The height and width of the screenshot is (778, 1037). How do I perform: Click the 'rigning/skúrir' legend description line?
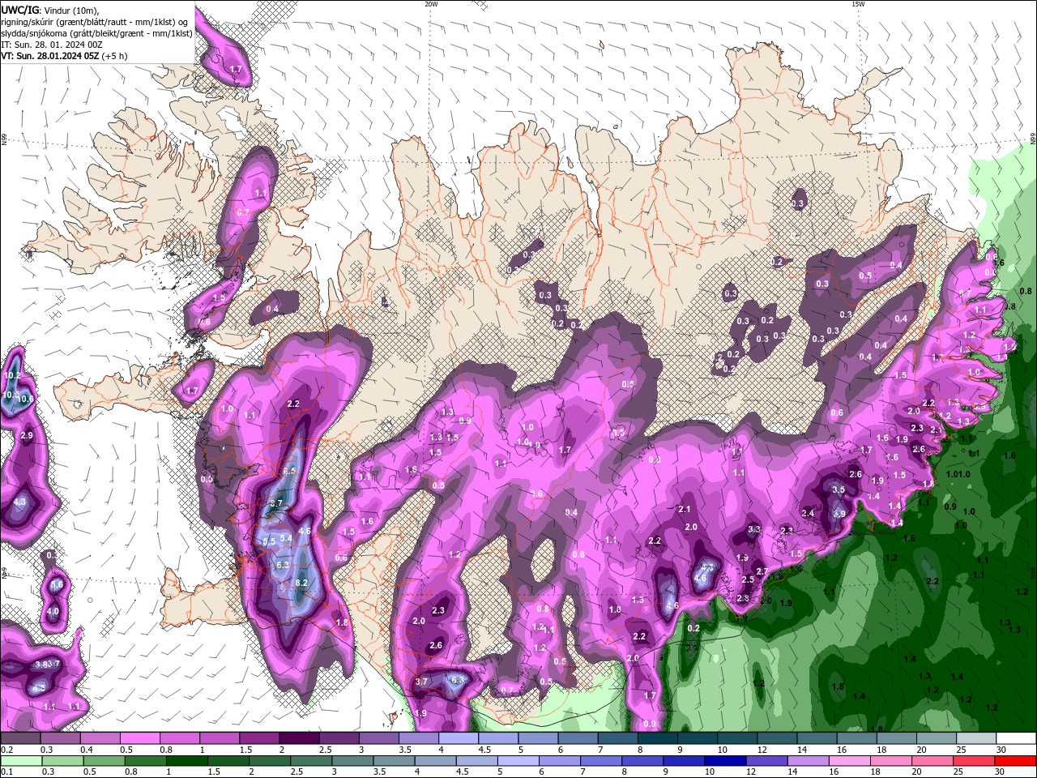click(x=96, y=22)
